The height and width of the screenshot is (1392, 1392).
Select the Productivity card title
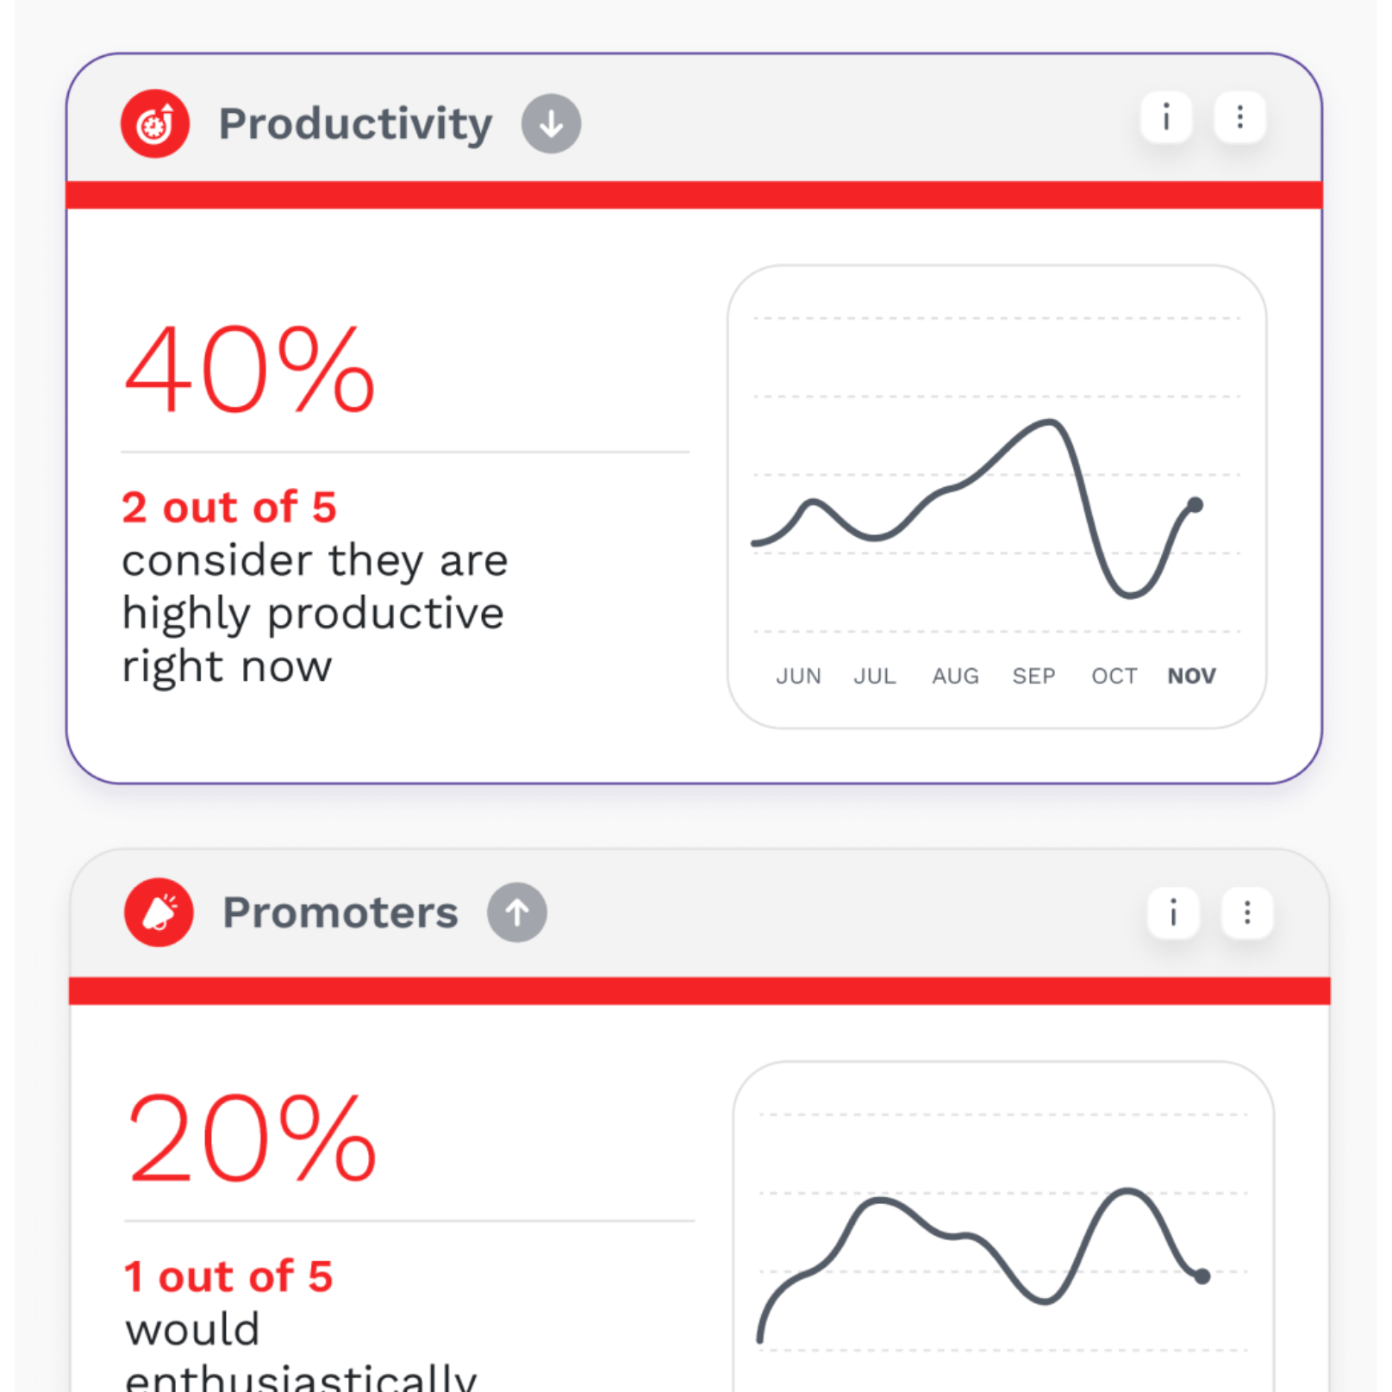[x=355, y=124]
